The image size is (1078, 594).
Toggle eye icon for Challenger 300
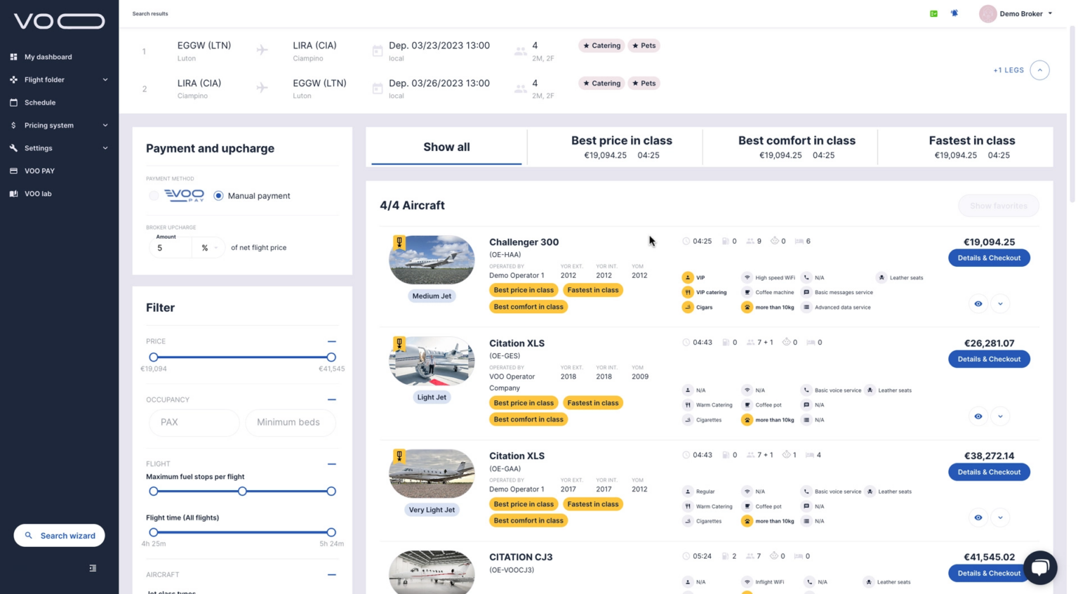978,304
